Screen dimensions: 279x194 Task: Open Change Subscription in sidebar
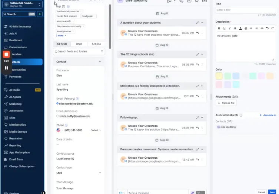(22, 166)
